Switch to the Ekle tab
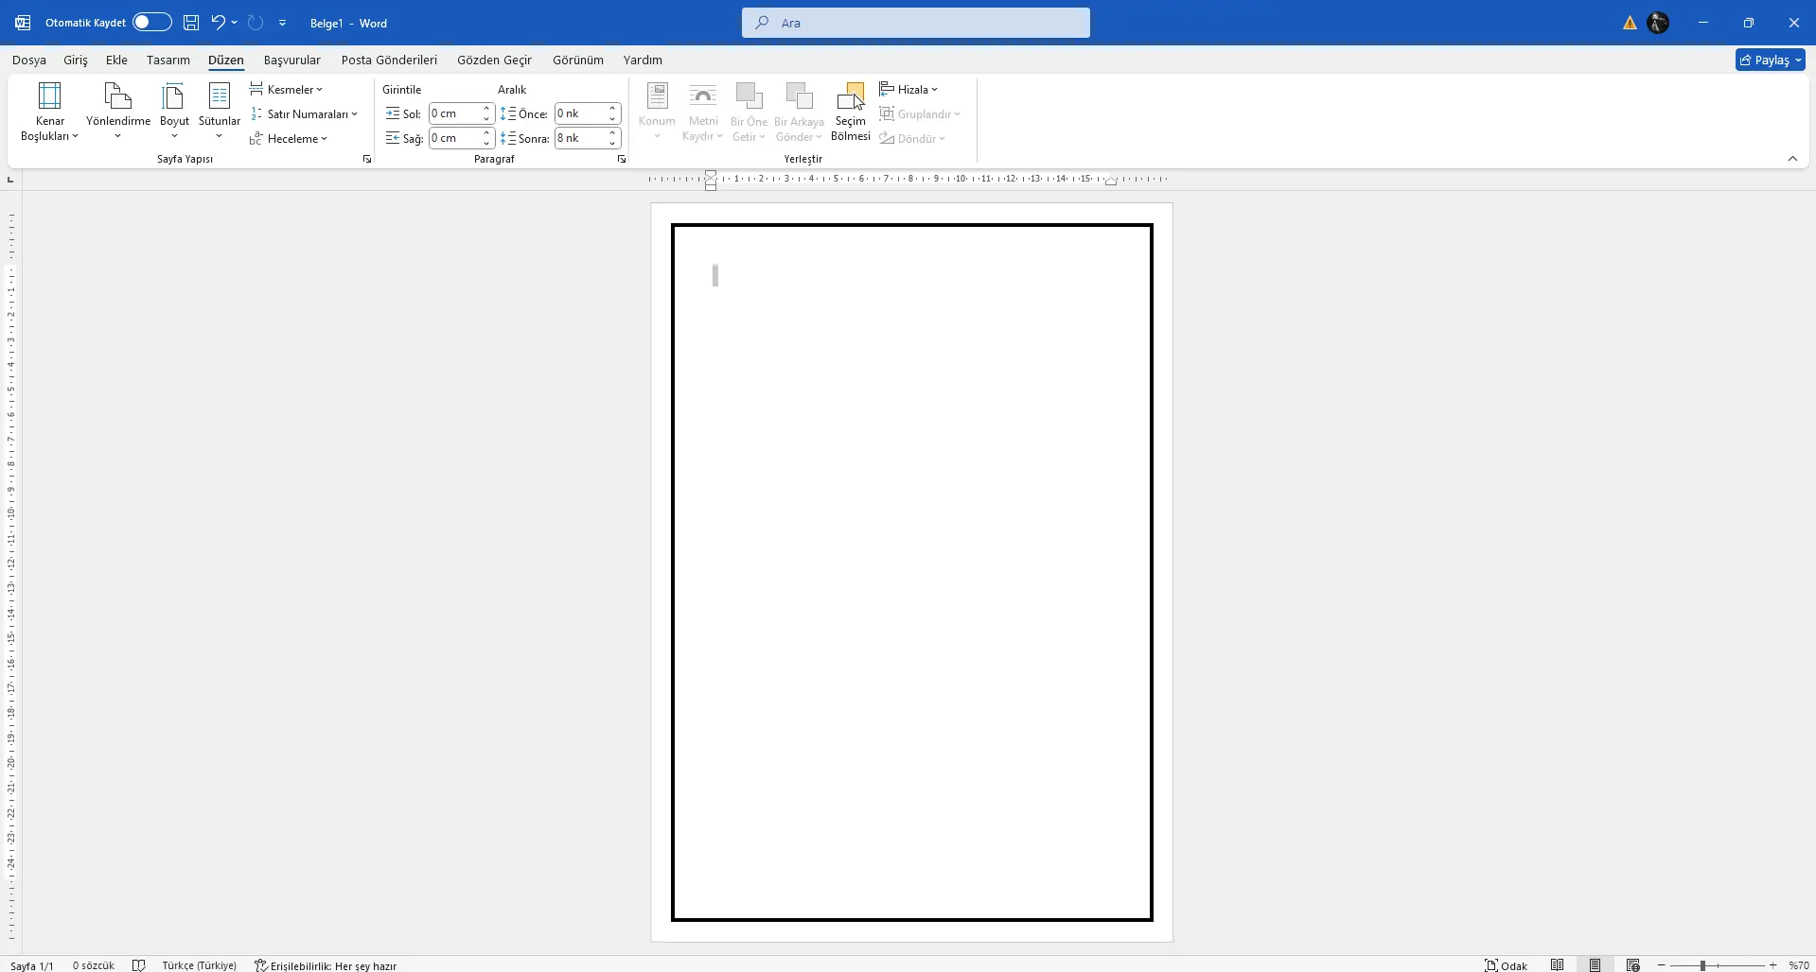The width and height of the screenshot is (1816, 972). [116, 60]
